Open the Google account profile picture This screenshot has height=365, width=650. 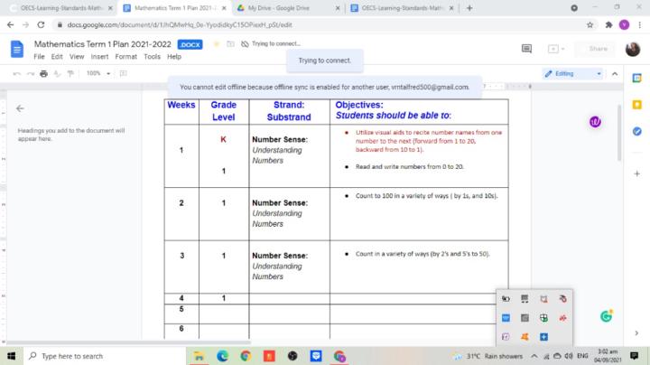pyautogui.click(x=633, y=50)
